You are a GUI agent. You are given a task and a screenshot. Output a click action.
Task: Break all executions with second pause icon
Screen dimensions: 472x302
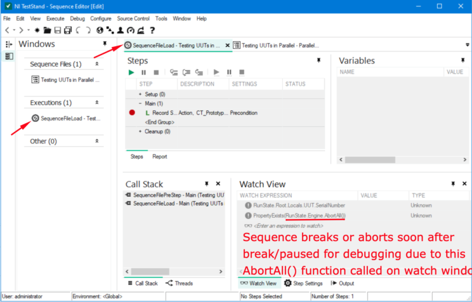[x=229, y=72]
